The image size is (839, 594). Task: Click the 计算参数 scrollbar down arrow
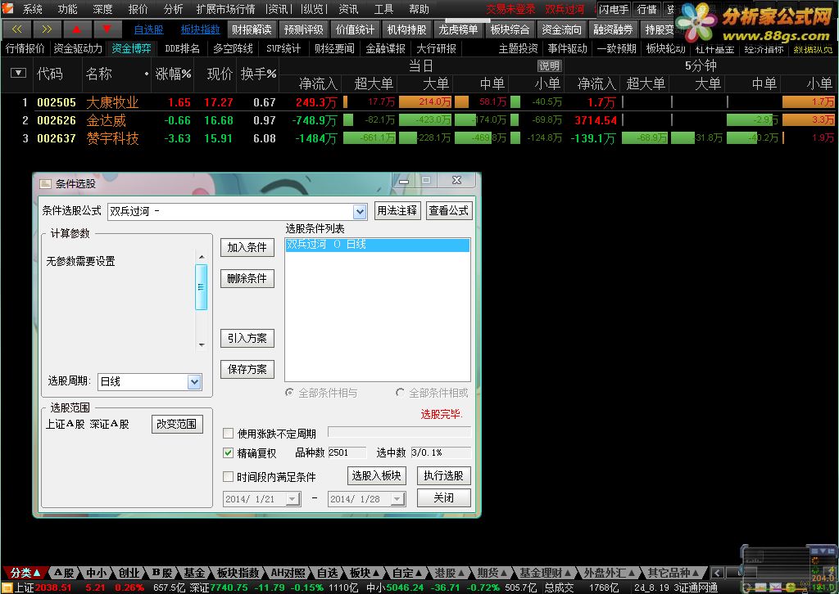(202, 345)
